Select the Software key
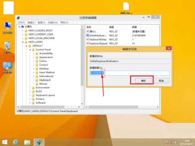Screen dimensions: 195x146 (41, 103)
